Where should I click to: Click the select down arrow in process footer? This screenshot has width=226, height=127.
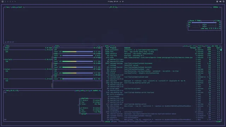coord(111,121)
